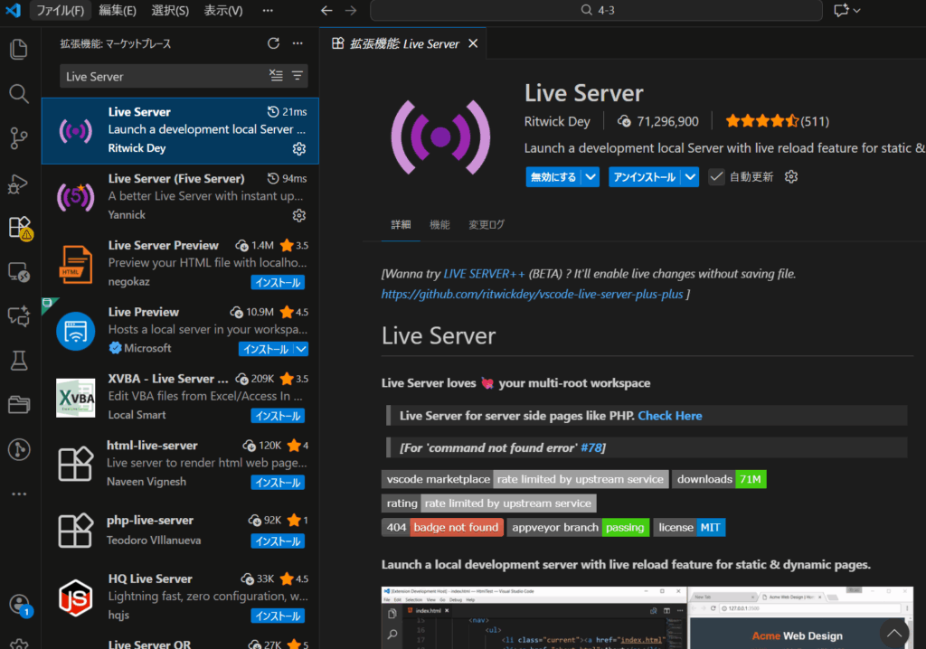The width and height of the screenshot is (926, 649).
Task: Switch to the 機能 tab
Action: 439,225
